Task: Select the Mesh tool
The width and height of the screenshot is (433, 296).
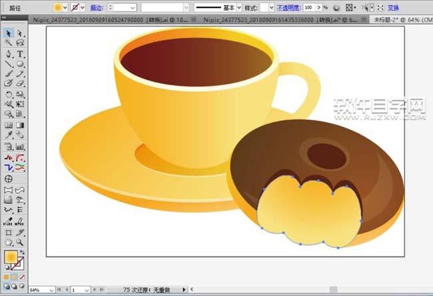Action: (8, 125)
